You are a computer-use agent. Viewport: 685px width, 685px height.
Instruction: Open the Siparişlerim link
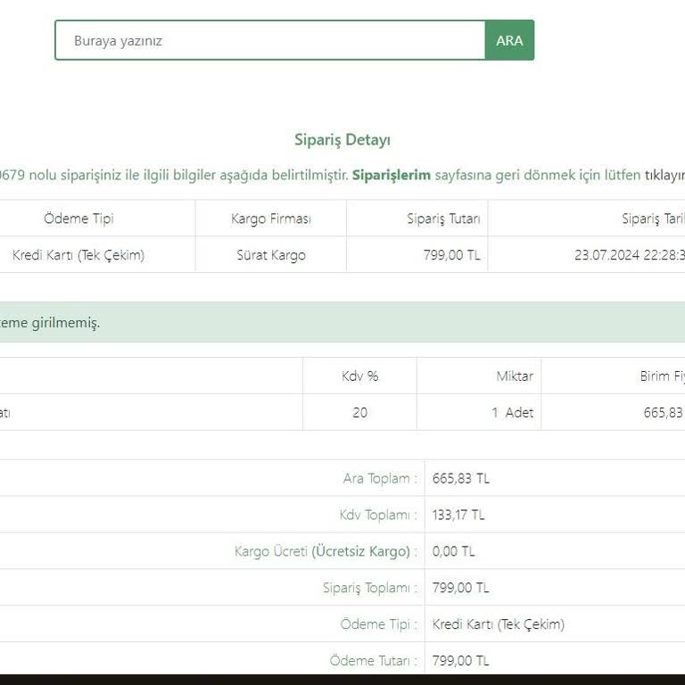click(392, 175)
